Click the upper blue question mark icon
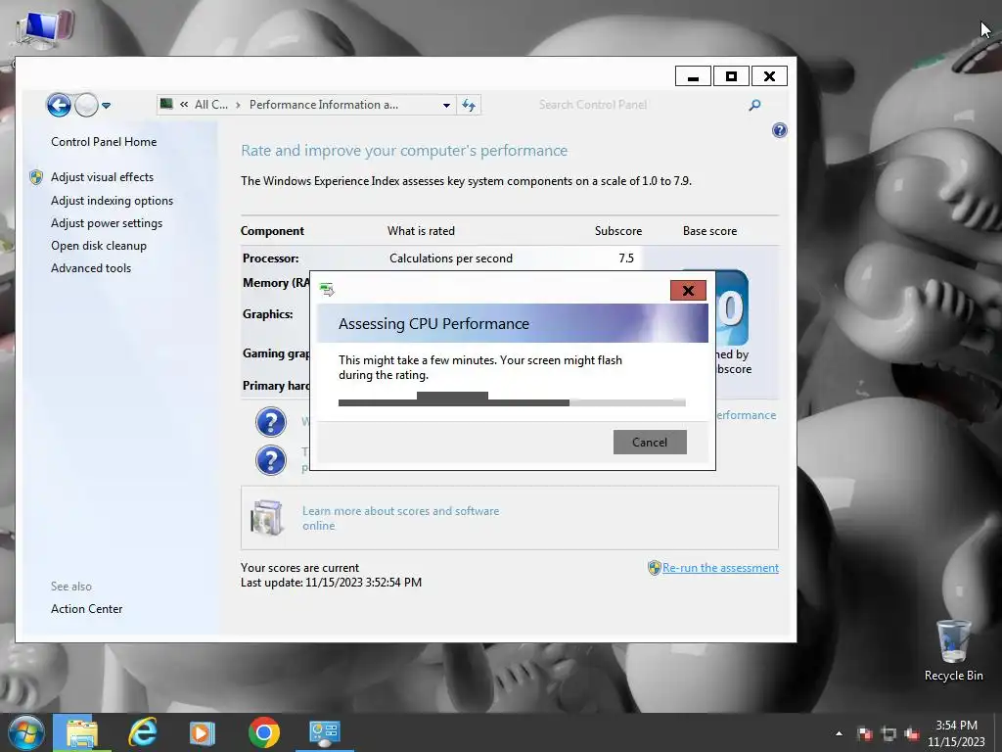Screen dimensions: 1002x752 (x=271, y=423)
